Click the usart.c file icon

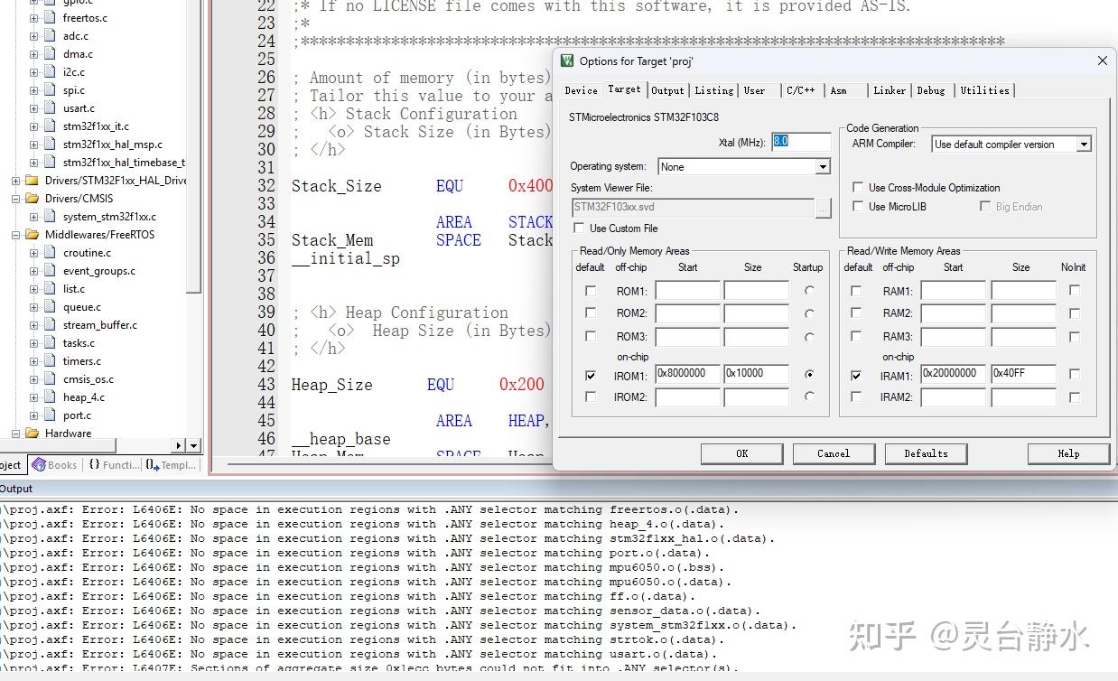click(x=50, y=108)
